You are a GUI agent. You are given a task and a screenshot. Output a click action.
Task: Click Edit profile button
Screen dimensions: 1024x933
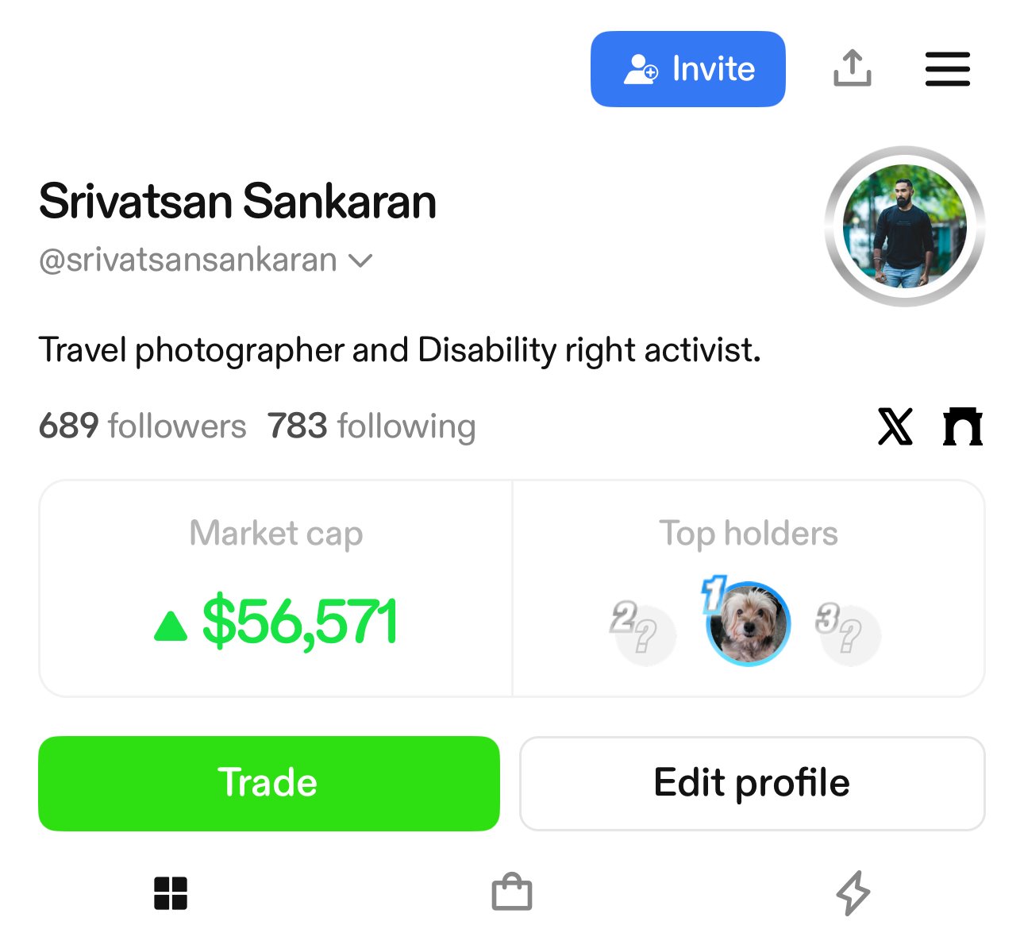click(x=752, y=783)
